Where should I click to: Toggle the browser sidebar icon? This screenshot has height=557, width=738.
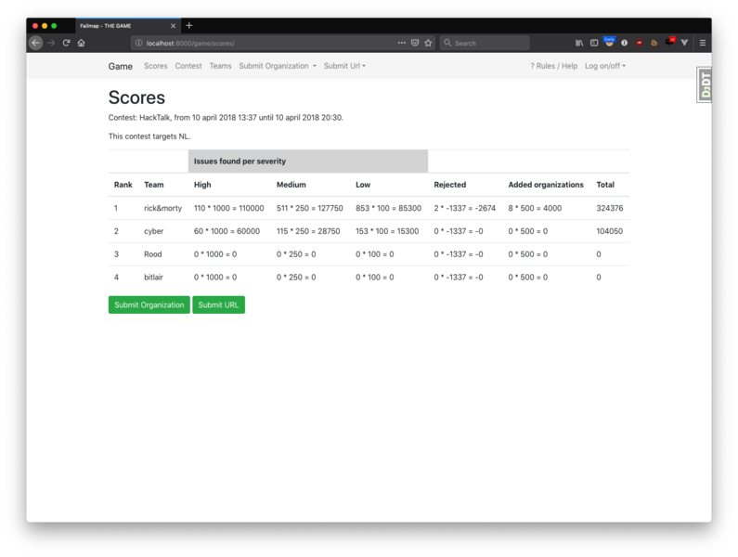(x=594, y=43)
